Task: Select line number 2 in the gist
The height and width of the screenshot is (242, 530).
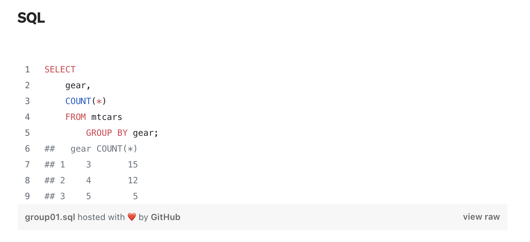Action: pos(27,85)
